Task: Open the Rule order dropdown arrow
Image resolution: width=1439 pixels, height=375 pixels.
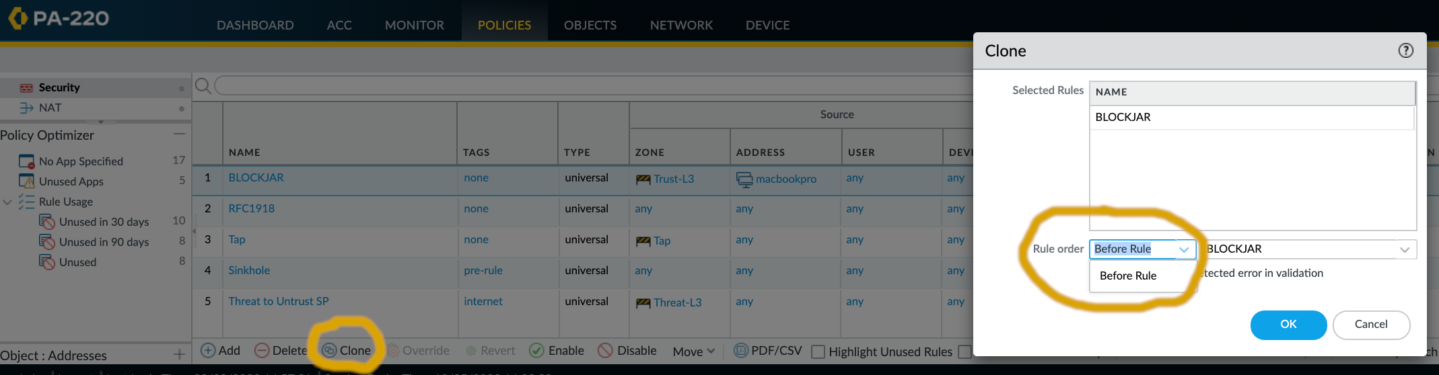Action: pos(1184,249)
